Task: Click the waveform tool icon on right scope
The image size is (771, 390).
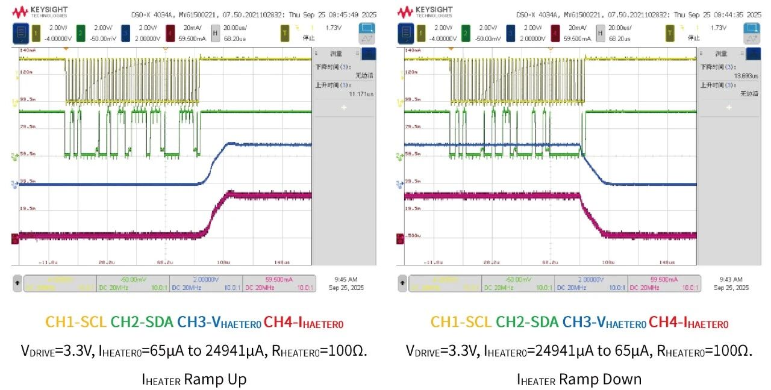Action: pos(751,39)
